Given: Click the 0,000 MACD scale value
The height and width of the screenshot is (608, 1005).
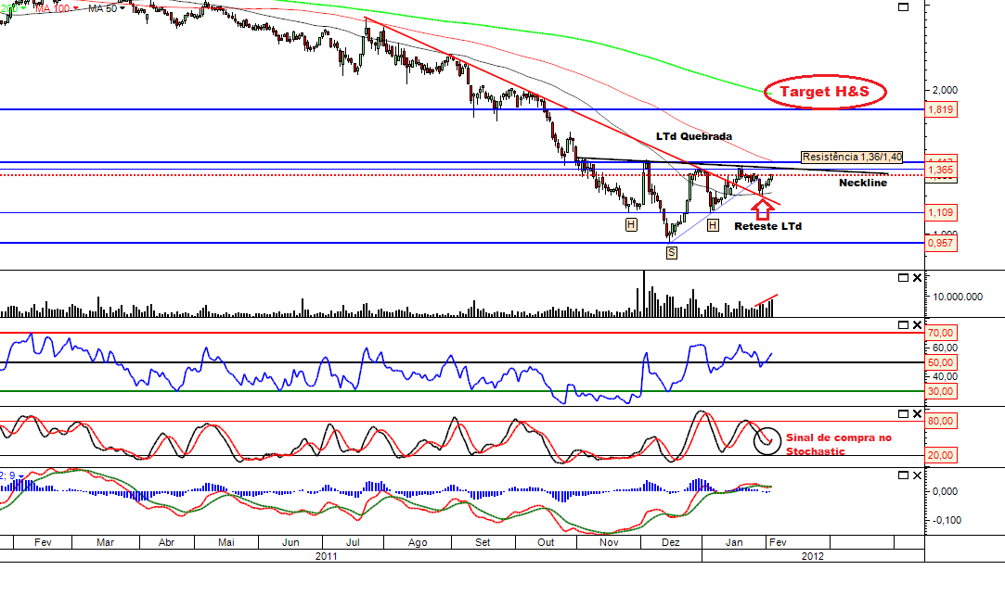Looking at the screenshot, I should [946, 491].
